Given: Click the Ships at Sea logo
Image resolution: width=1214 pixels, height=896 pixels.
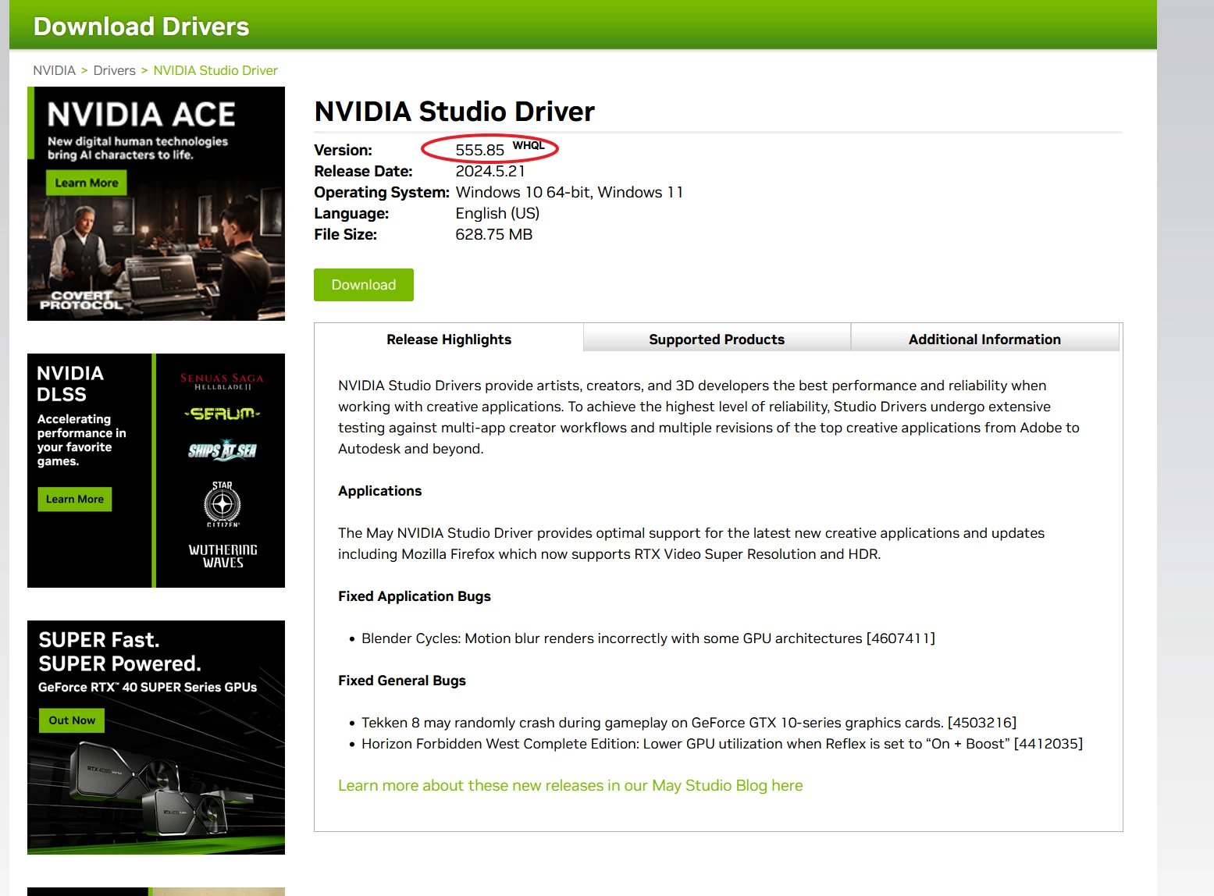Looking at the screenshot, I should 223,450.
